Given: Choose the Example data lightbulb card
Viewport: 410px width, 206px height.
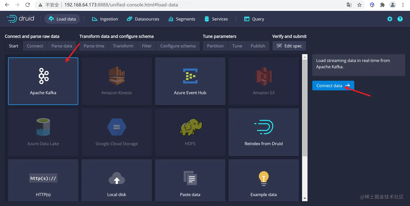Looking at the screenshot, I should click(264, 180).
